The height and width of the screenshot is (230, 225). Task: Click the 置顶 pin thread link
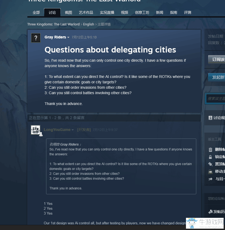tap(220, 164)
